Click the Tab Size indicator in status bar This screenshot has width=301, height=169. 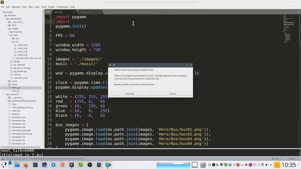(276, 159)
